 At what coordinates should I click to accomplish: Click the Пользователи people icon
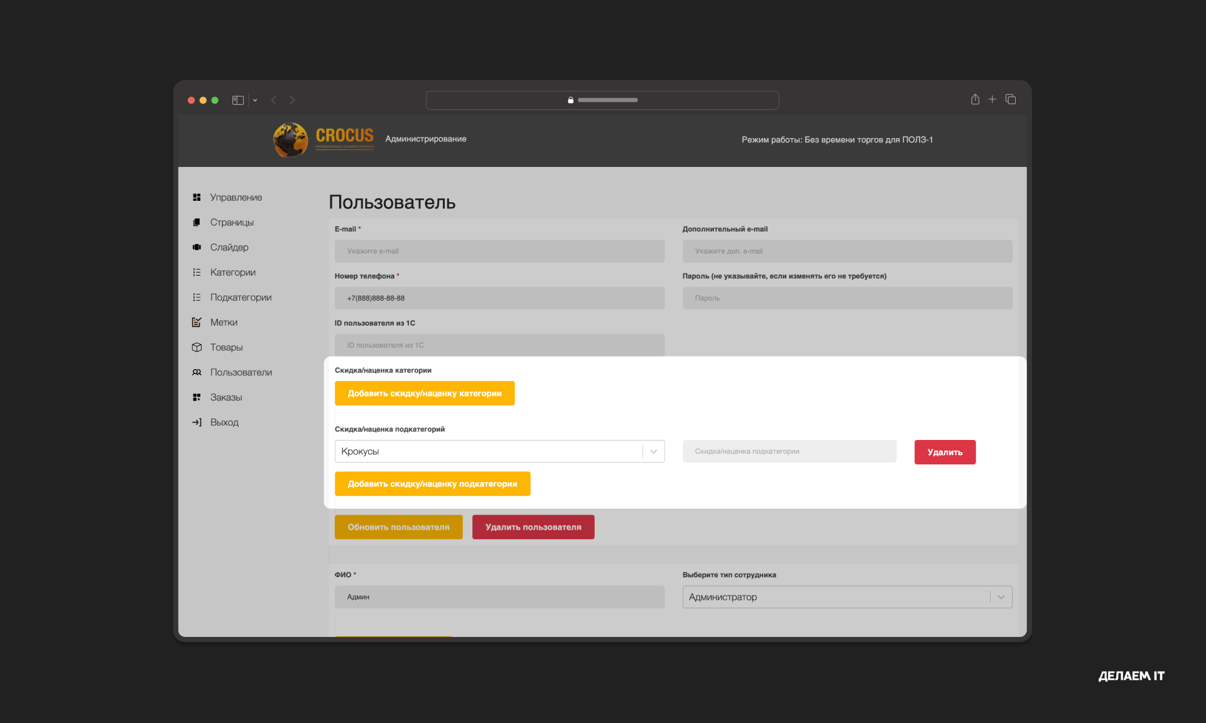pos(197,372)
